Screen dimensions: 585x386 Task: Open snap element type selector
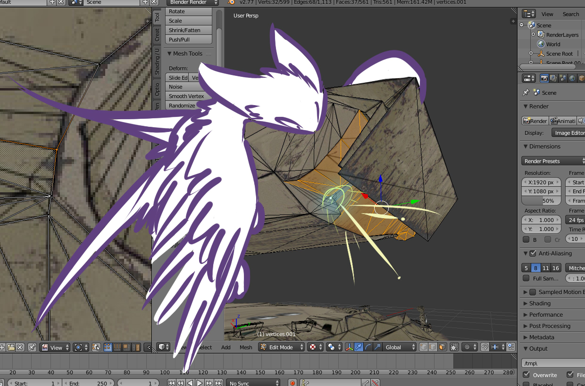coord(498,347)
